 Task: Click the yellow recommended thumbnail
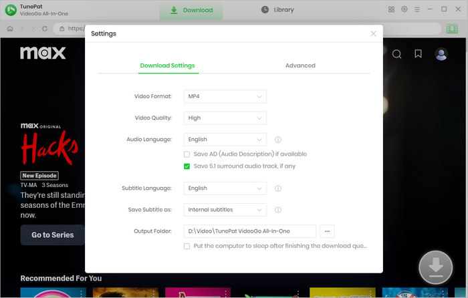coord(342,293)
